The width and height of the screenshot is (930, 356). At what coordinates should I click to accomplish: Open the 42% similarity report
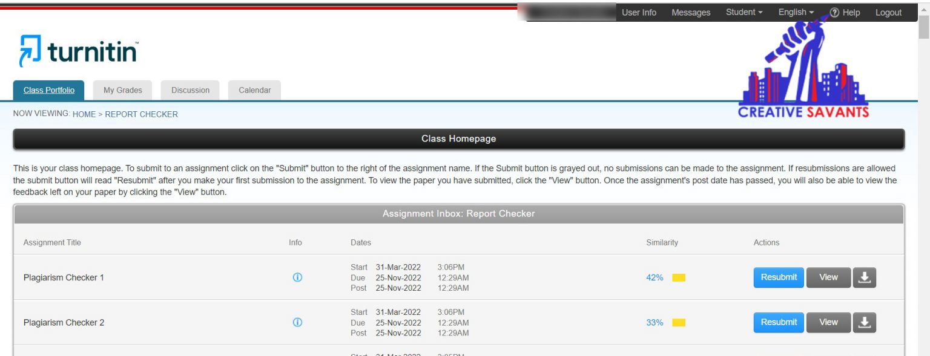[x=655, y=277]
